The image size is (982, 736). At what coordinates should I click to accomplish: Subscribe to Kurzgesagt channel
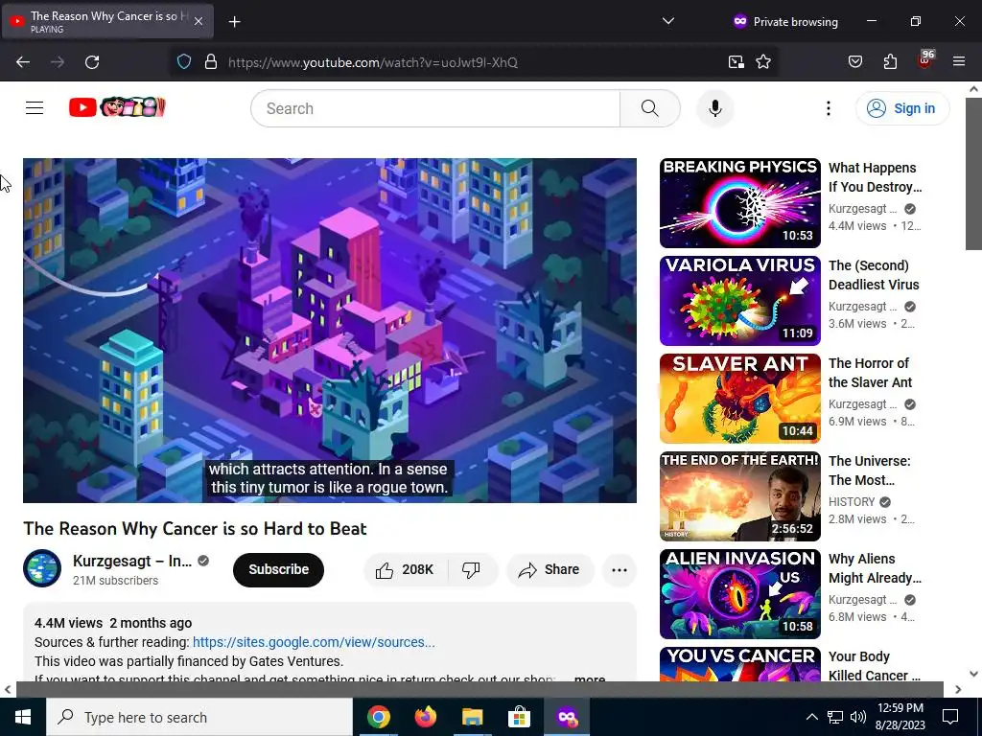click(279, 569)
